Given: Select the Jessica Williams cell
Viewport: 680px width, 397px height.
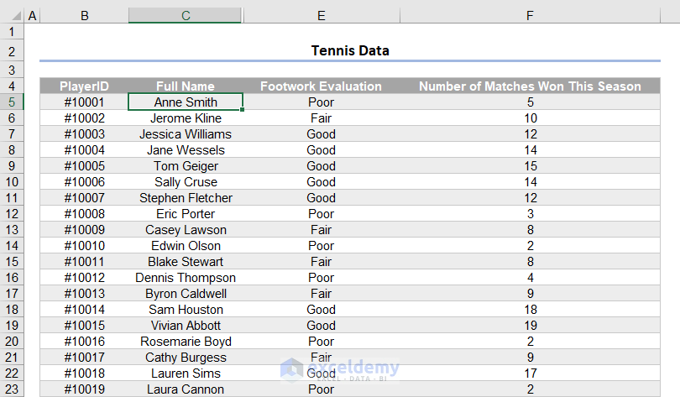Looking at the screenshot, I should tap(186, 134).
